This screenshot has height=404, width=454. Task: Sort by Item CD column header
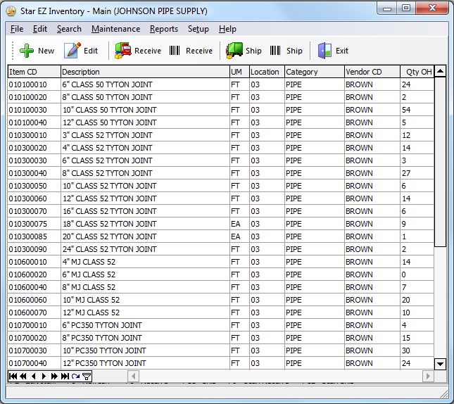click(x=34, y=72)
